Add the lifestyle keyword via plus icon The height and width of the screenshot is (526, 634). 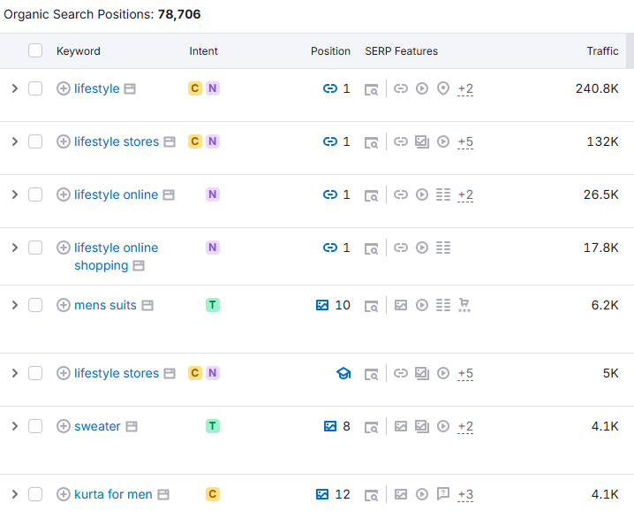pyautogui.click(x=64, y=88)
